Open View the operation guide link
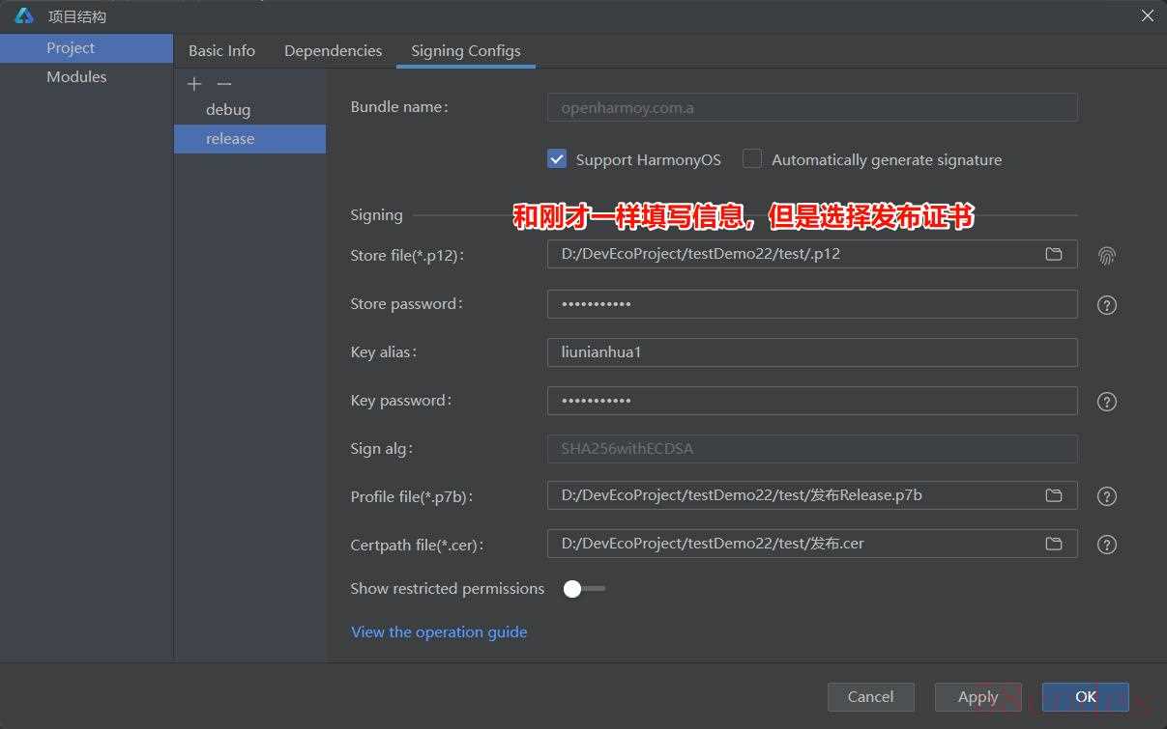Image resolution: width=1167 pixels, height=729 pixels. (439, 631)
